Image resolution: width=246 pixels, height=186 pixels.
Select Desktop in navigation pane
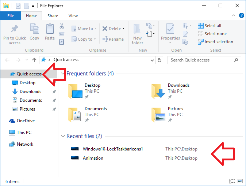click(27, 83)
